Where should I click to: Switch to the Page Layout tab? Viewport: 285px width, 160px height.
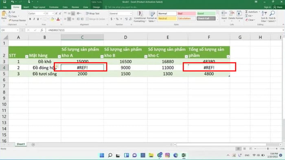pos(39,7)
